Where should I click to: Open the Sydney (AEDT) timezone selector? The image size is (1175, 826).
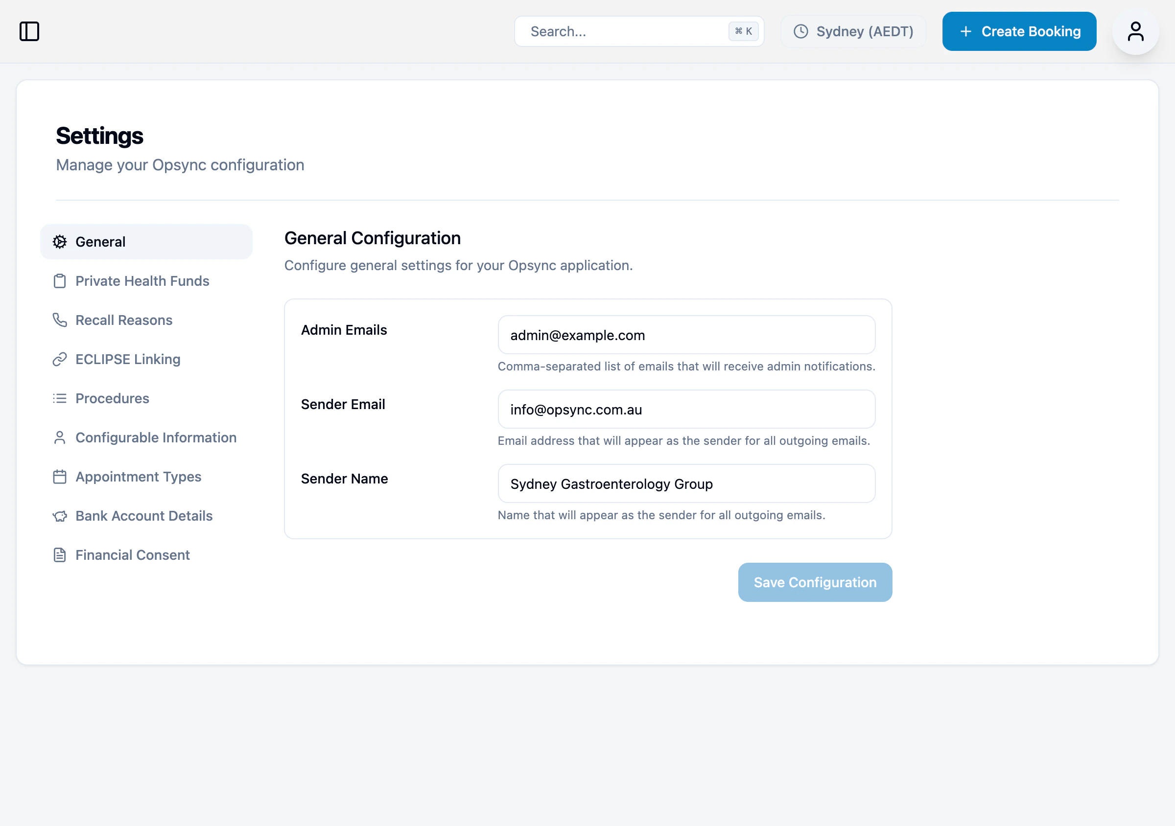click(x=853, y=31)
